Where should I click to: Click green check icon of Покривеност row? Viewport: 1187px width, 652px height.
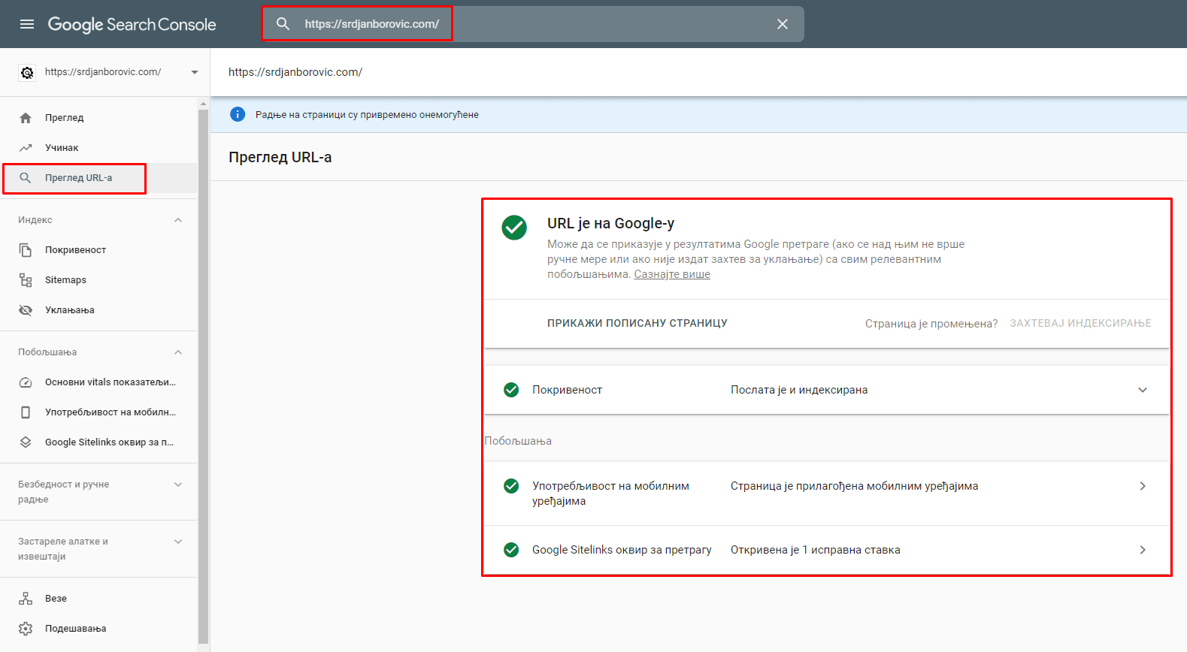click(511, 390)
